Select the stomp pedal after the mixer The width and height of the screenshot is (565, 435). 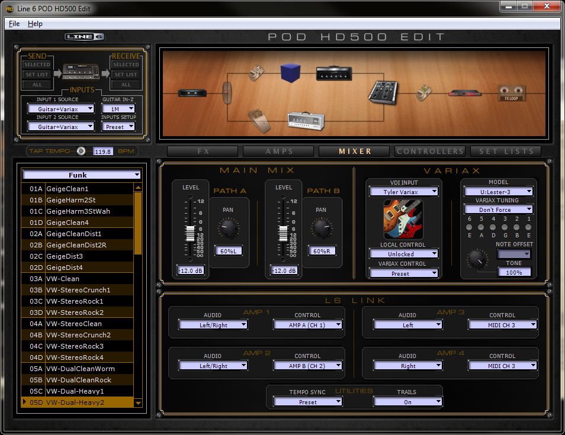pos(424,92)
